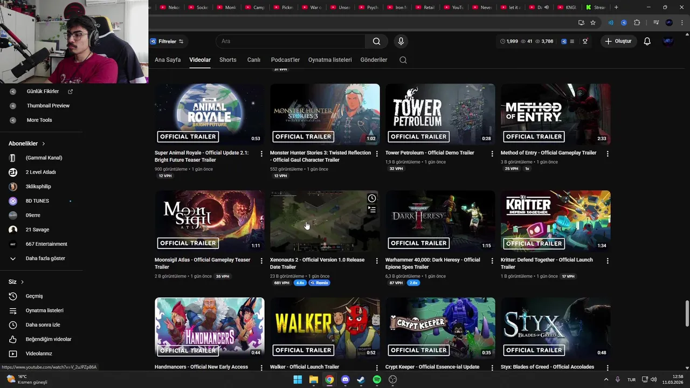The width and height of the screenshot is (690, 388).
Task: Open three-dot menu for Xenonauts 2 video
Action: [377, 261]
